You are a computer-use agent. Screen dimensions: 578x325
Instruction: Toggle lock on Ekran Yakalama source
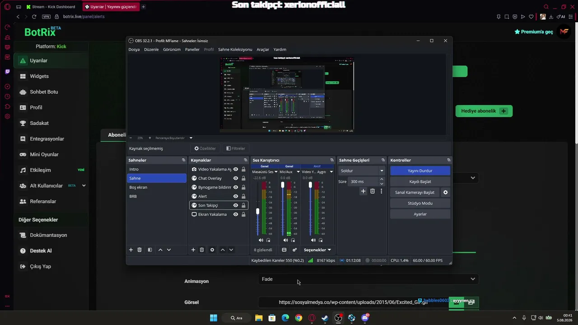coord(243,214)
